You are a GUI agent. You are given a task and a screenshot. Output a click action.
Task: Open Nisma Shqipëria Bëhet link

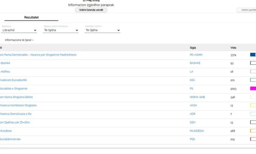point(16,97)
